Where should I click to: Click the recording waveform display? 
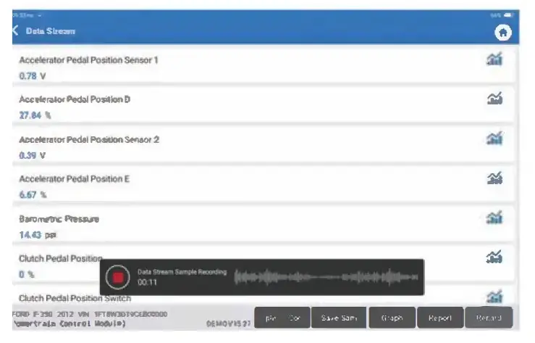click(326, 277)
